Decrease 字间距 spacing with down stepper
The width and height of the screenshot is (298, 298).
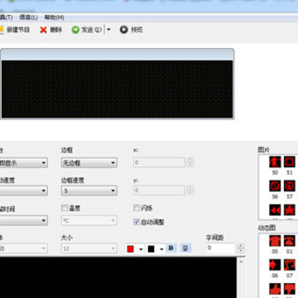click(241, 251)
